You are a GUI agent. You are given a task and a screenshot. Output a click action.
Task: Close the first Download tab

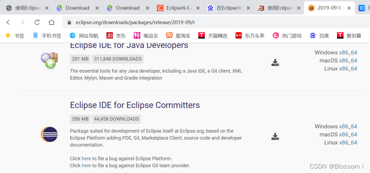pos(97,8)
